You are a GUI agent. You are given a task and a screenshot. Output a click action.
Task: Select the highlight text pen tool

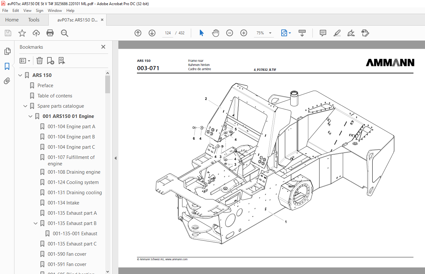pyautogui.click(x=337, y=33)
